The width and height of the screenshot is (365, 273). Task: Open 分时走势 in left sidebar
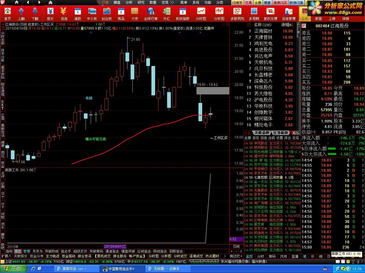tap(3, 38)
